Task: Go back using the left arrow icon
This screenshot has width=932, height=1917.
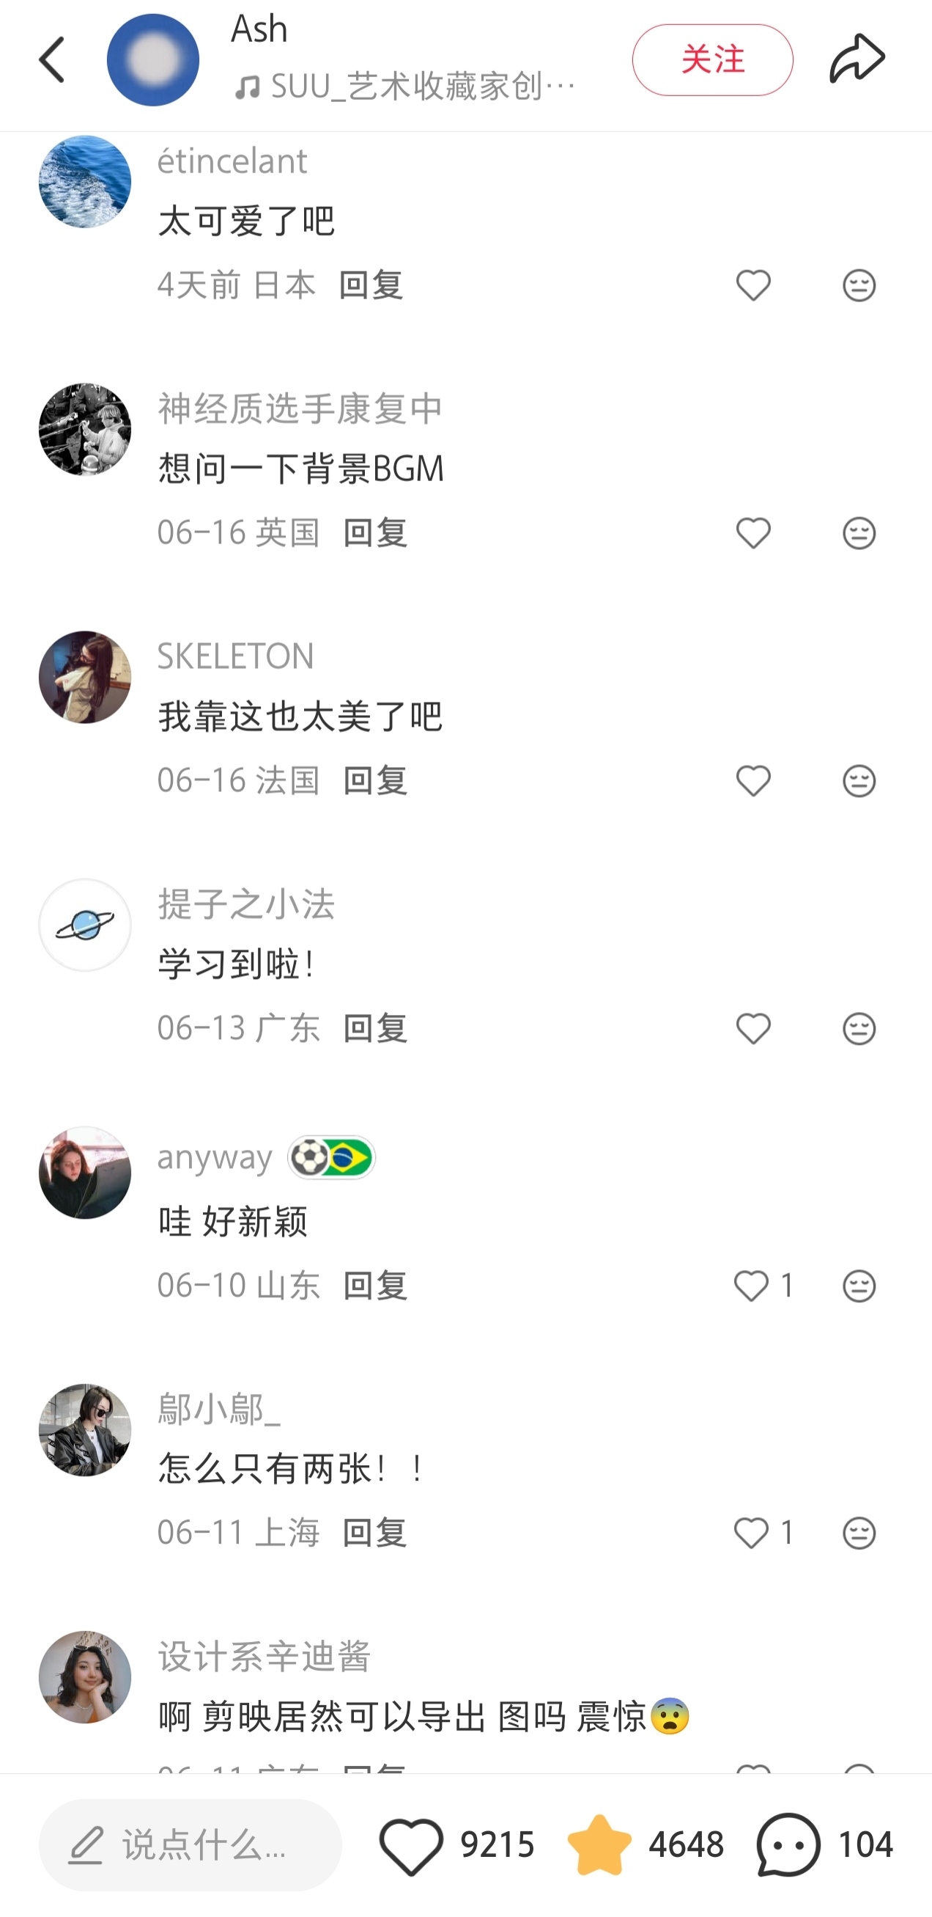Action: point(52,59)
